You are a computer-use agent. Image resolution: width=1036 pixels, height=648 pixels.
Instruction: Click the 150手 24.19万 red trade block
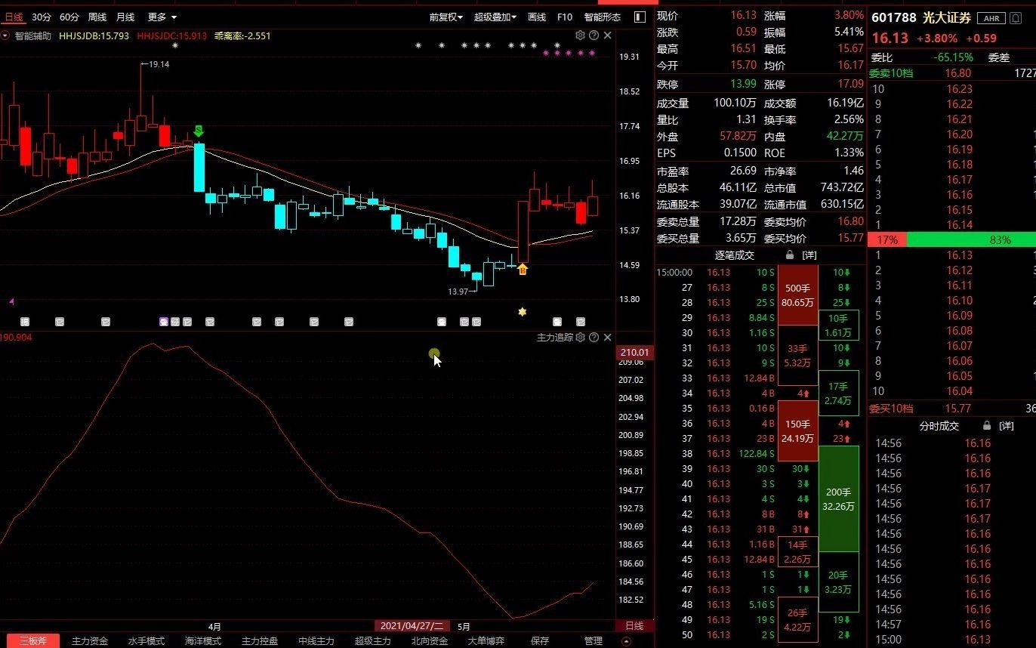coord(797,431)
